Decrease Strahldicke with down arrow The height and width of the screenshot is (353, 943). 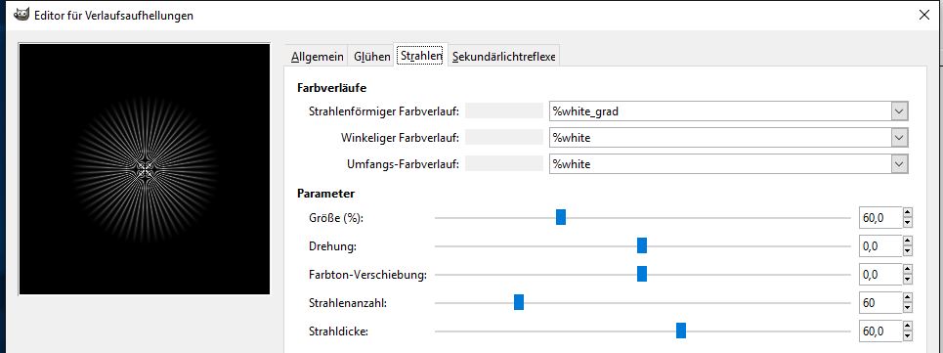point(908,336)
